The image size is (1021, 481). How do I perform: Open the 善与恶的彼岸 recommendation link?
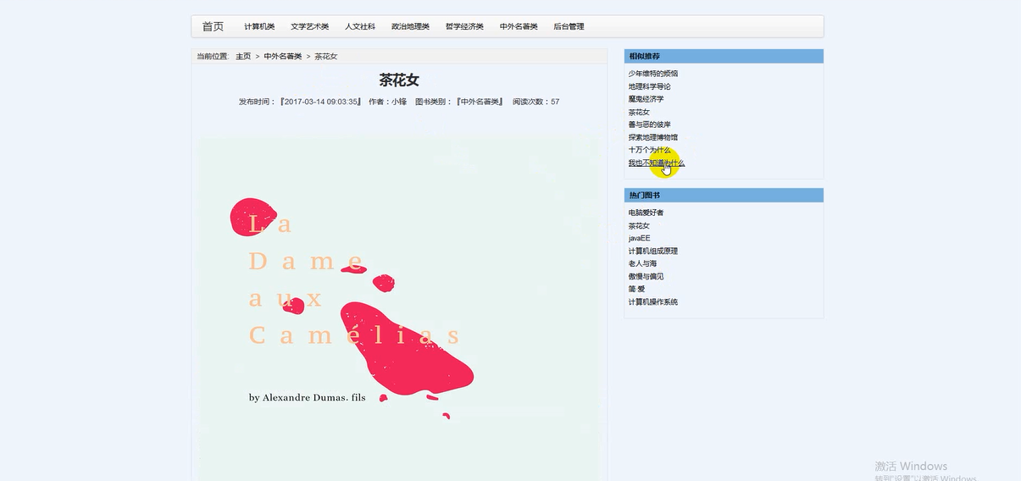click(649, 124)
